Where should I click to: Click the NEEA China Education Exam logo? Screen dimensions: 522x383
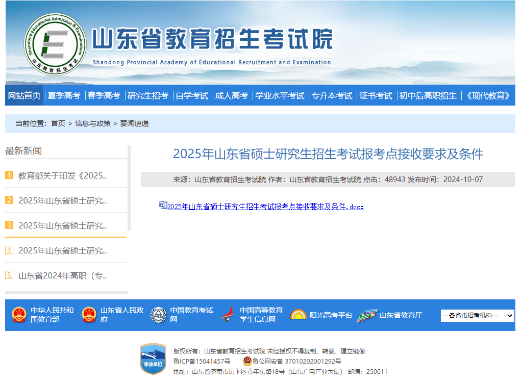tap(159, 315)
